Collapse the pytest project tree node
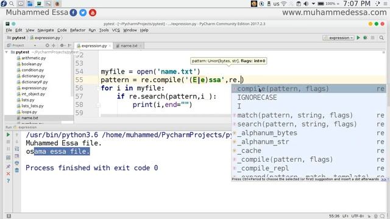 click(7, 52)
